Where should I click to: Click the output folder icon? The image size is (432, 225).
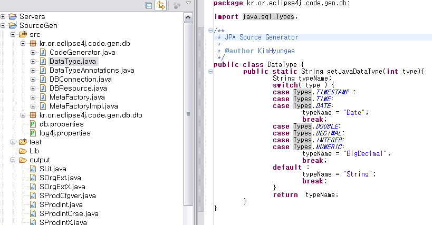coord(23,160)
